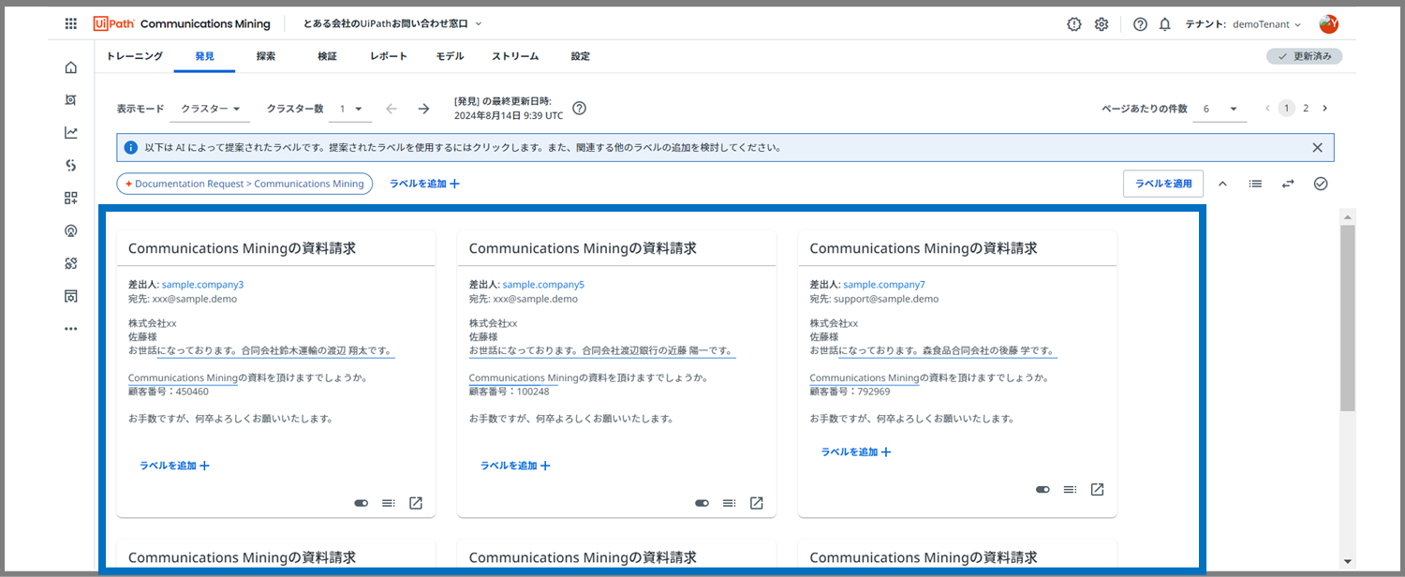
Task: Open the ページあたりの件数 dropdown
Action: [x=1220, y=109]
